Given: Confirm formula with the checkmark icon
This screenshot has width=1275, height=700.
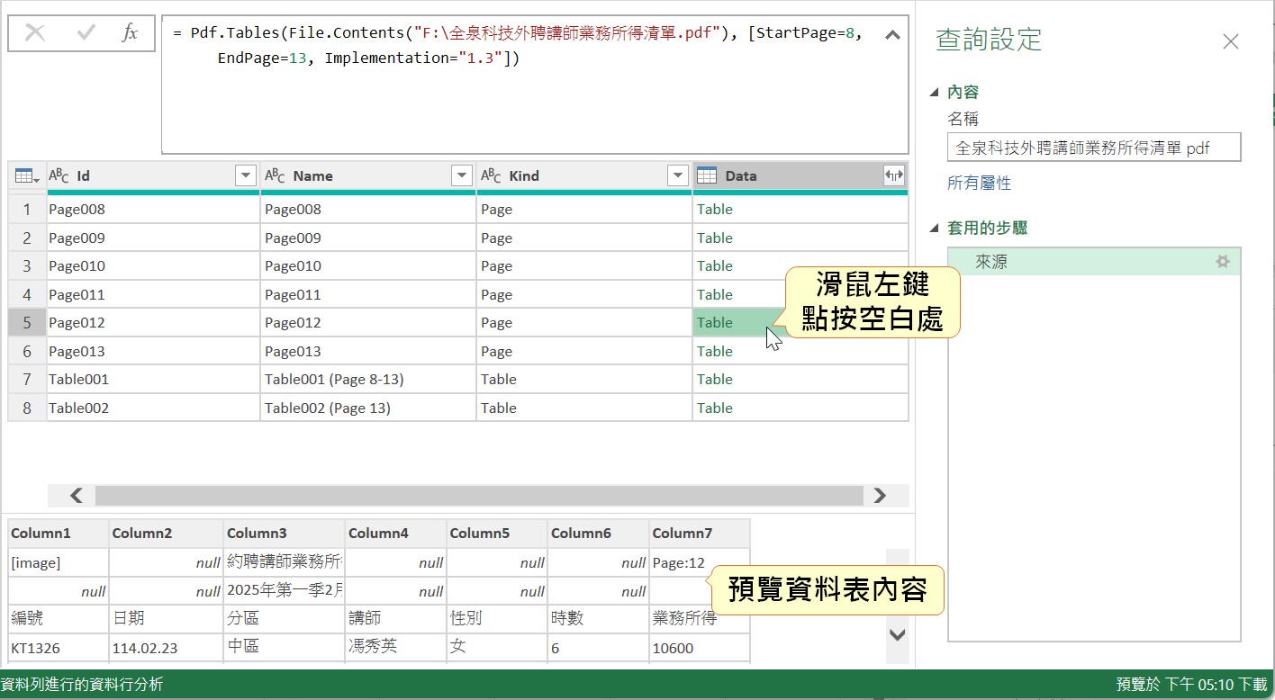Looking at the screenshot, I should pyautogui.click(x=86, y=33).
